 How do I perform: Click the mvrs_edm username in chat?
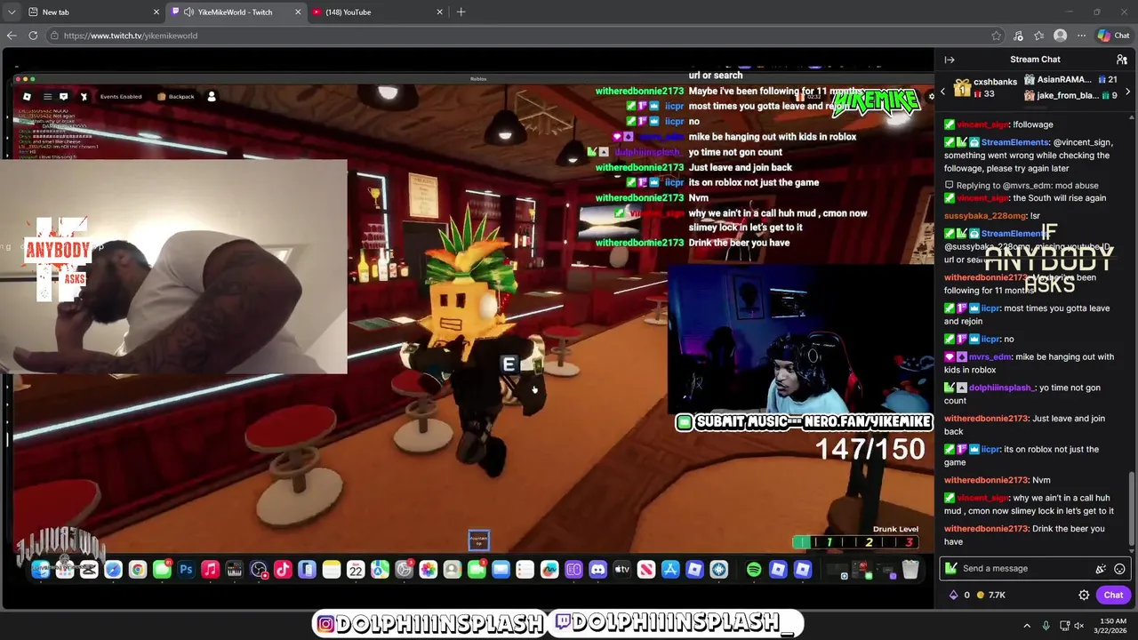pos(990,357)
